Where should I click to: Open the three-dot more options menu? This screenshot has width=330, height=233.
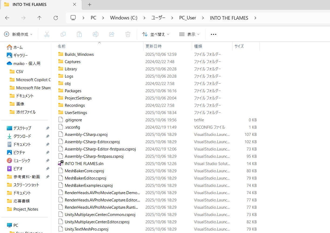click(x=213, y=34)
